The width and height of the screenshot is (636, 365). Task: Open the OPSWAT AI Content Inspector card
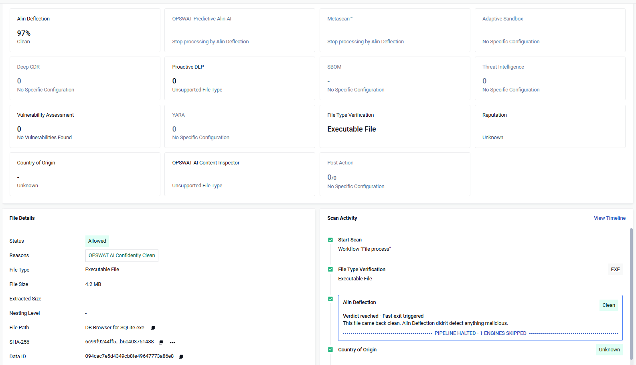[x=240, y=174]
